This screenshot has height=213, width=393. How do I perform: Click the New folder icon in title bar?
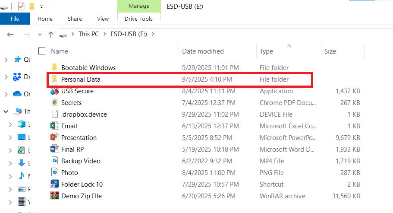coord(32,6)
